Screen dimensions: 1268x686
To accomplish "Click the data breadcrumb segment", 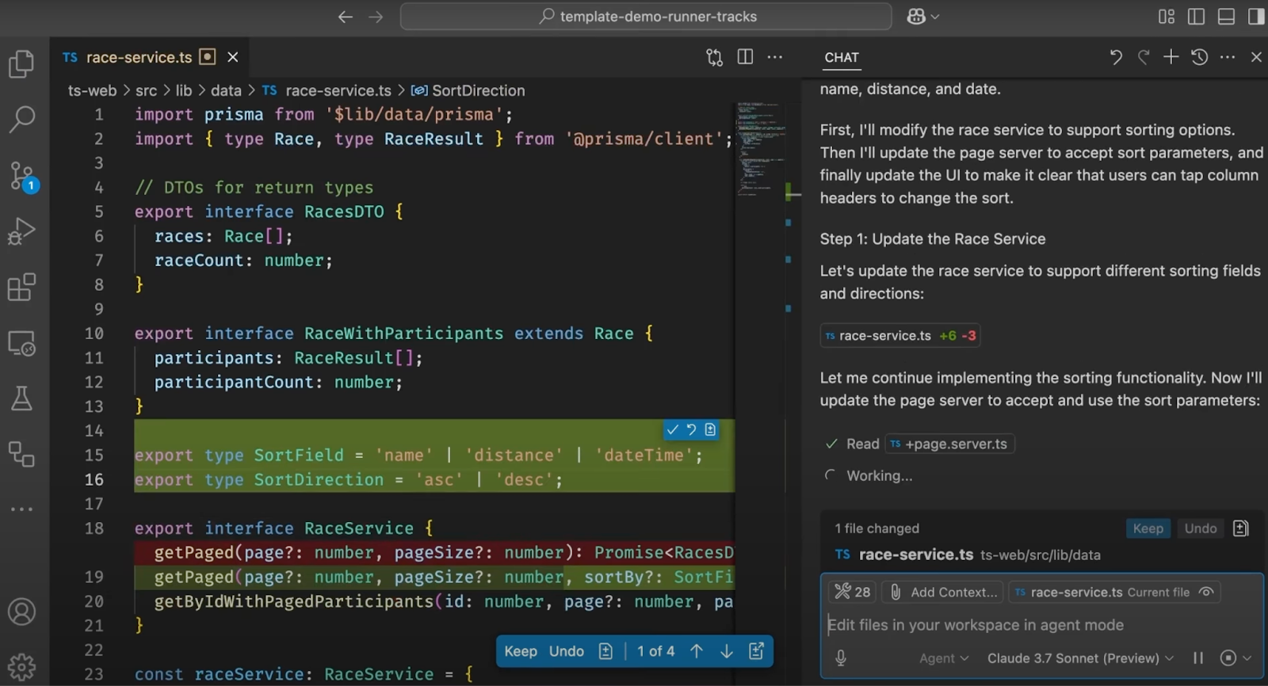I will tap(226, 91).
